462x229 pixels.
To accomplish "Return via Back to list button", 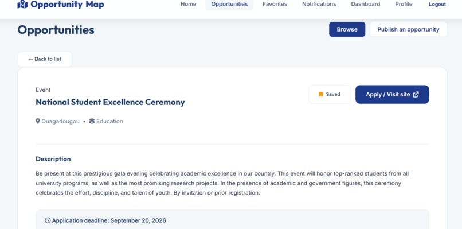I will point(45,59).
